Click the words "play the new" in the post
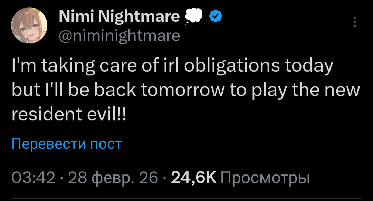This screenshot has width=373, height=201. click(294, 91)
